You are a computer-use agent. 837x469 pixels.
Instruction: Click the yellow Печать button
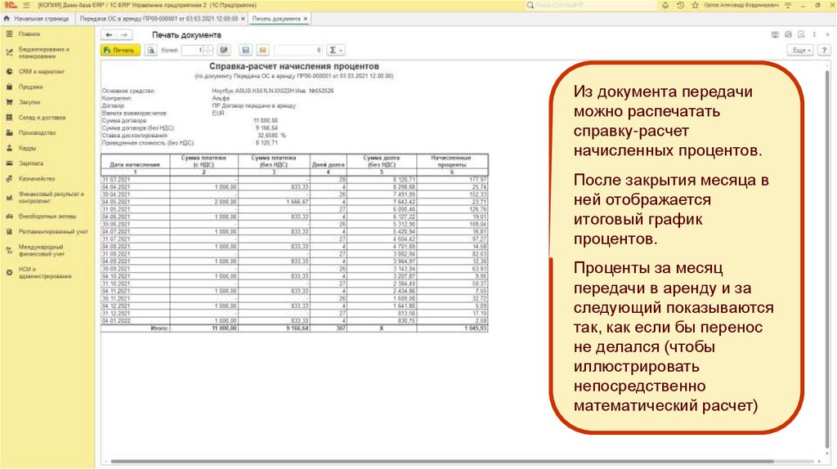(x=121, y=50)
